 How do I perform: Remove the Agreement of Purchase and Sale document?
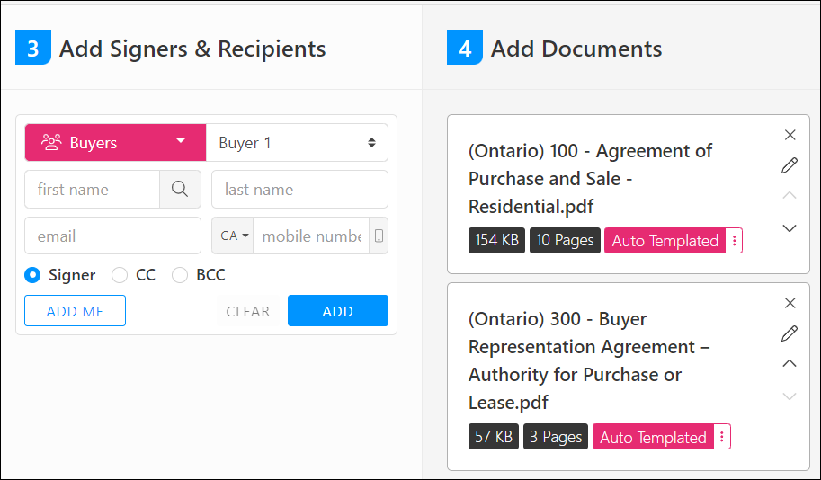(x=790, y=135)
